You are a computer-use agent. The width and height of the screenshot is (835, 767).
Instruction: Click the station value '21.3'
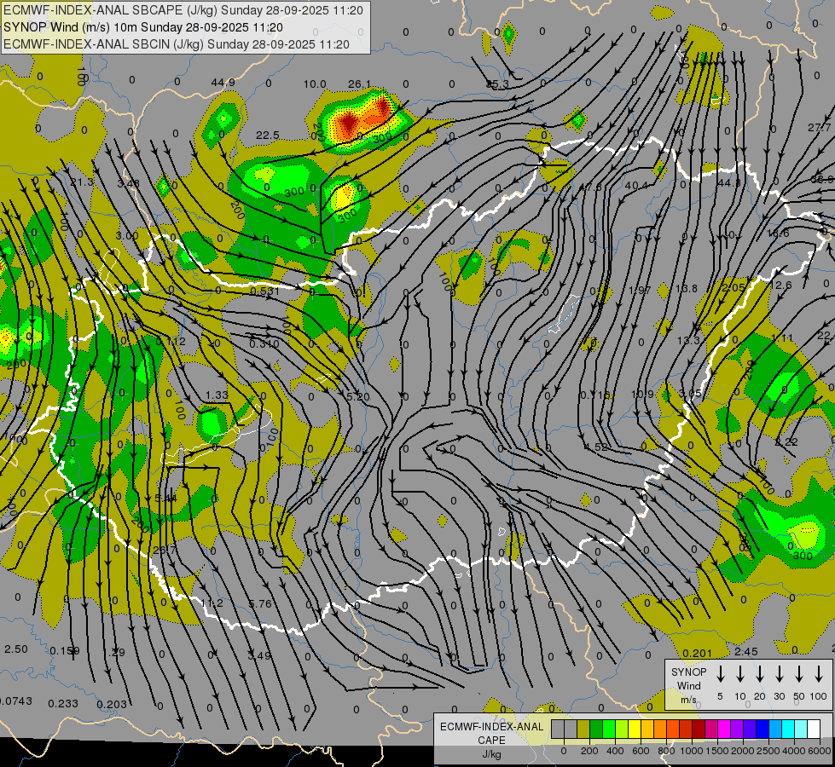82,182
